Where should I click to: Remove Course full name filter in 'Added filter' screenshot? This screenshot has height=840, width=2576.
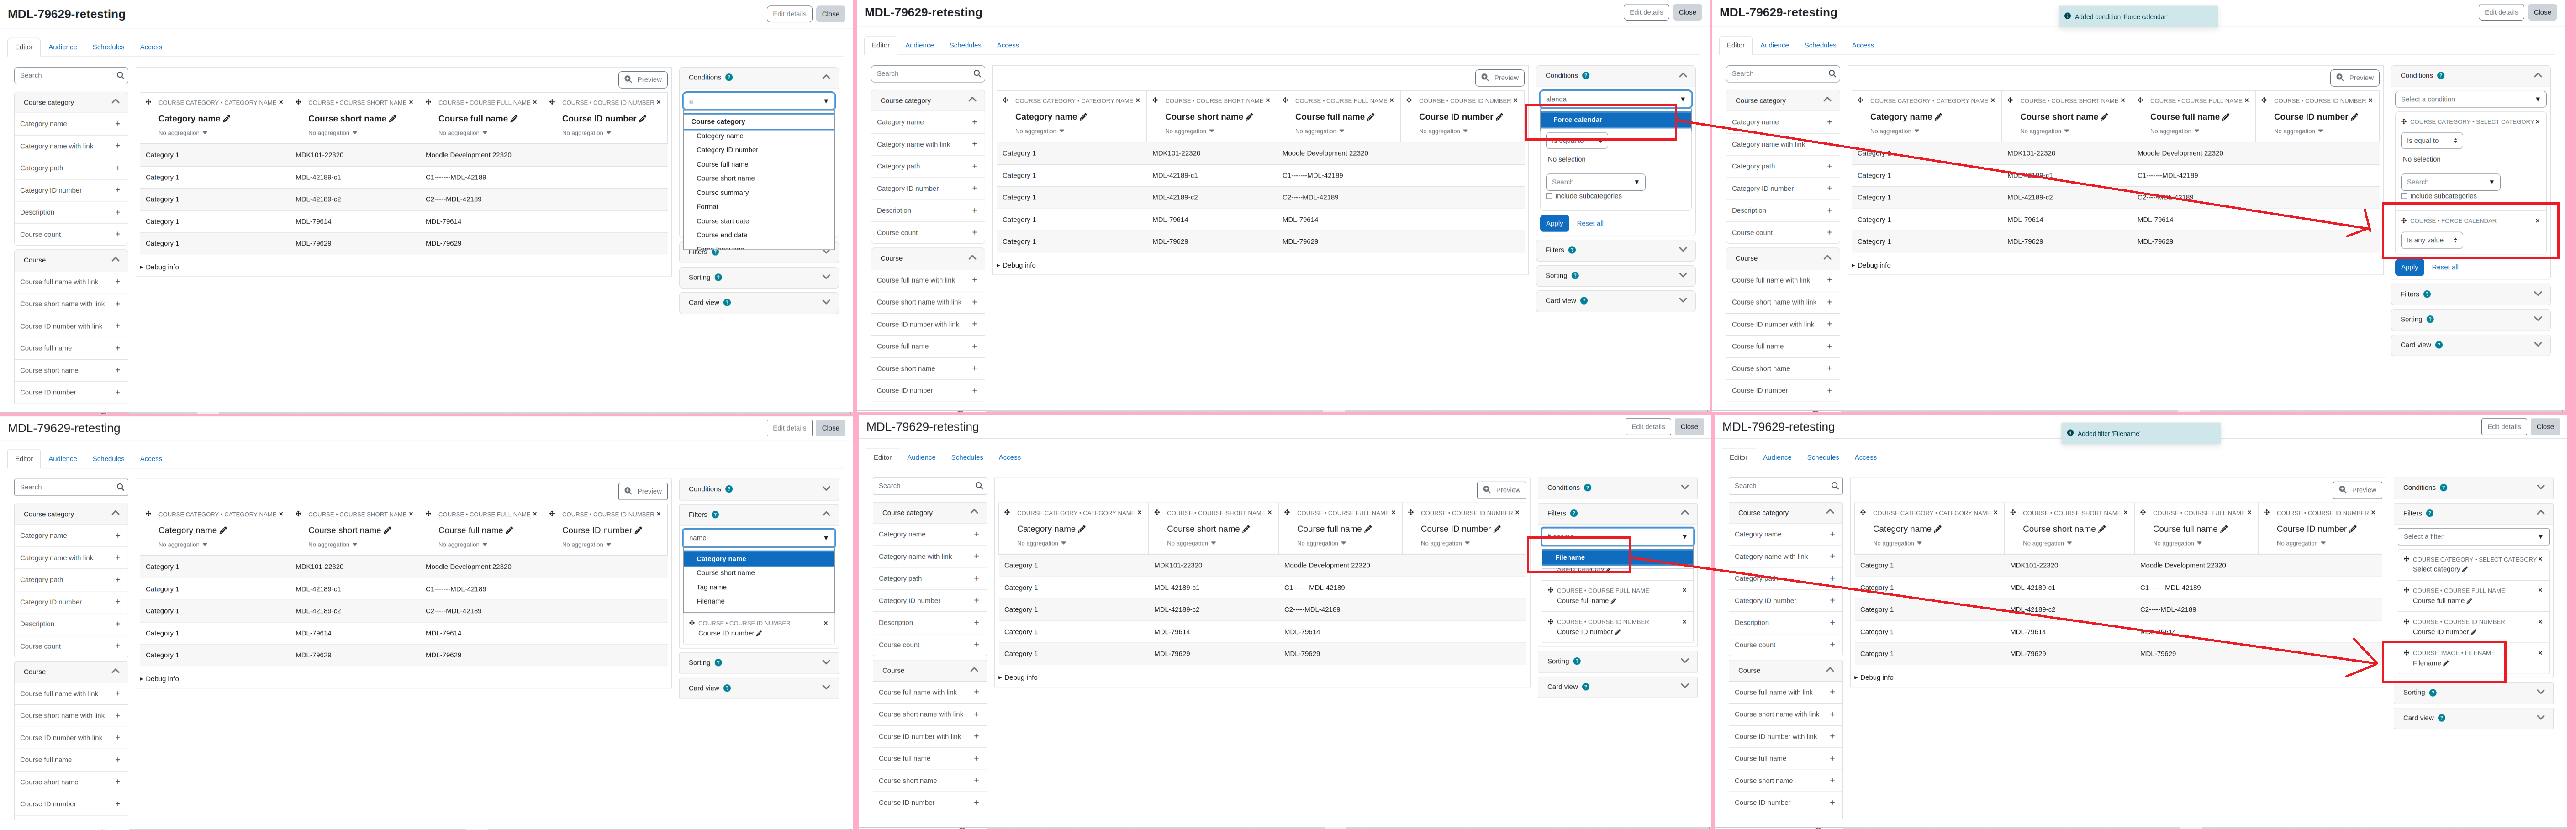click(2540, 590)
